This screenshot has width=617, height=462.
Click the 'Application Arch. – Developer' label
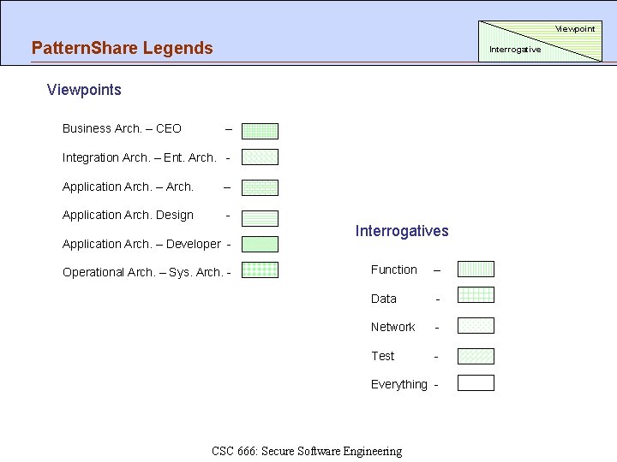coord(141,245)
